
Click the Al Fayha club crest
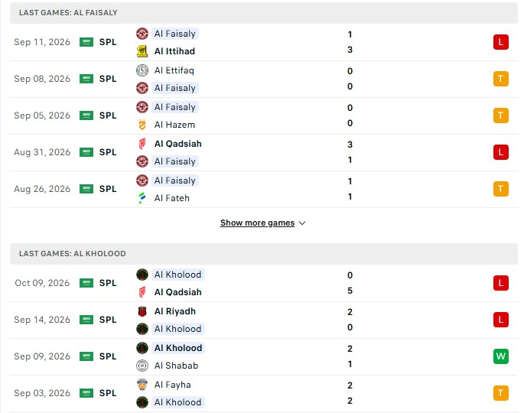click(x=142, y=385)
